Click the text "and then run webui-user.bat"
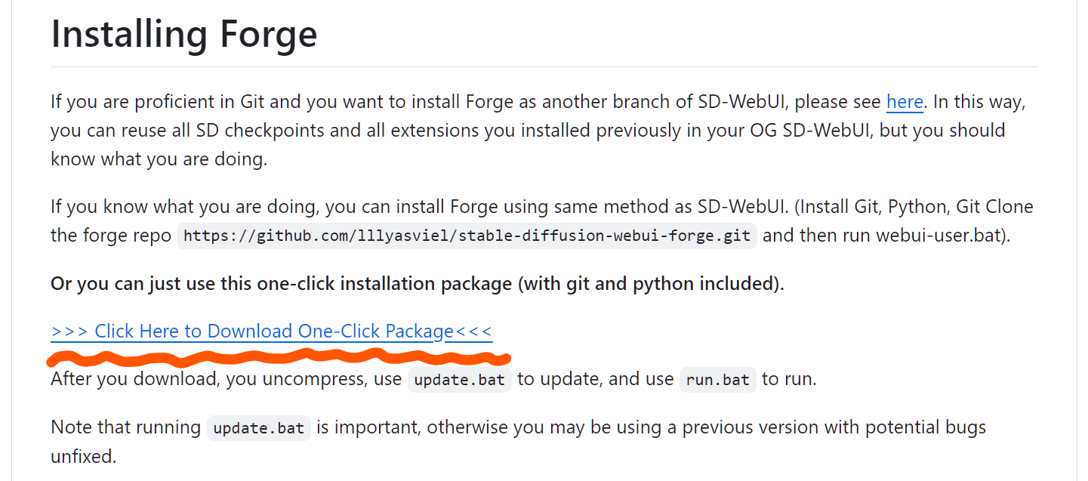Screen dimensions: 1088x481 886,235
